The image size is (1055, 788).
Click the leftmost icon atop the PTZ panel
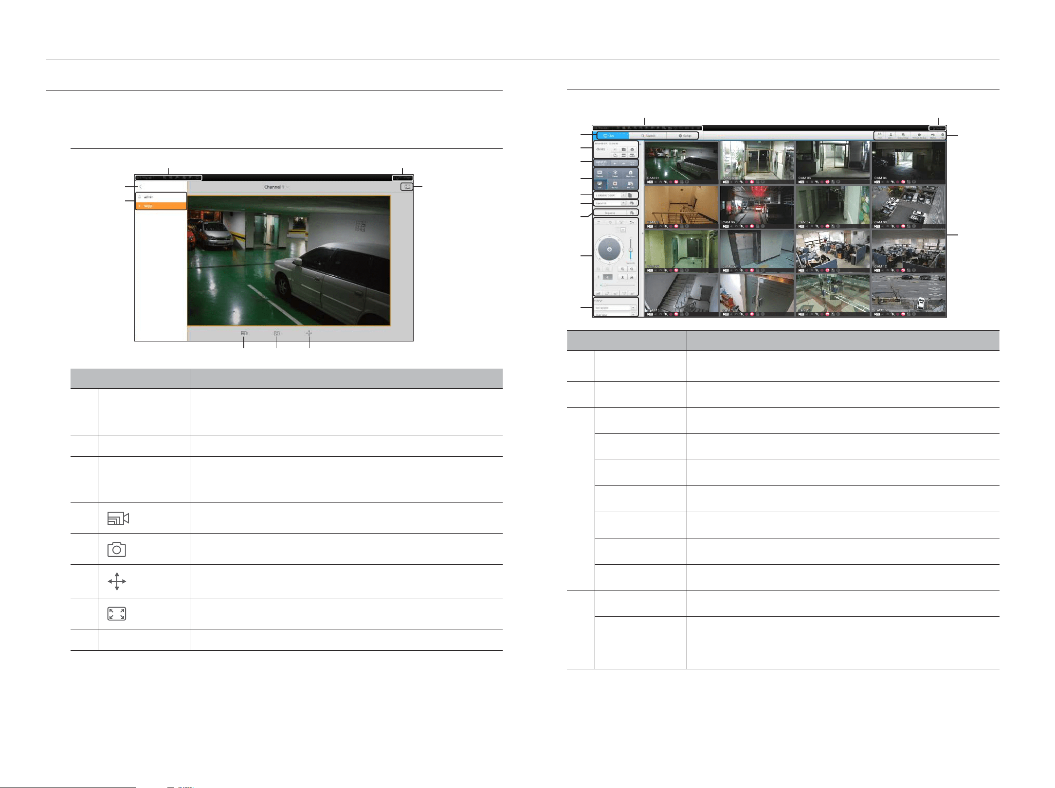click(x=599, y=222)
